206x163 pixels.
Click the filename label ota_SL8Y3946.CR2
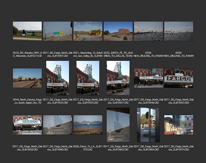[149, 103]
